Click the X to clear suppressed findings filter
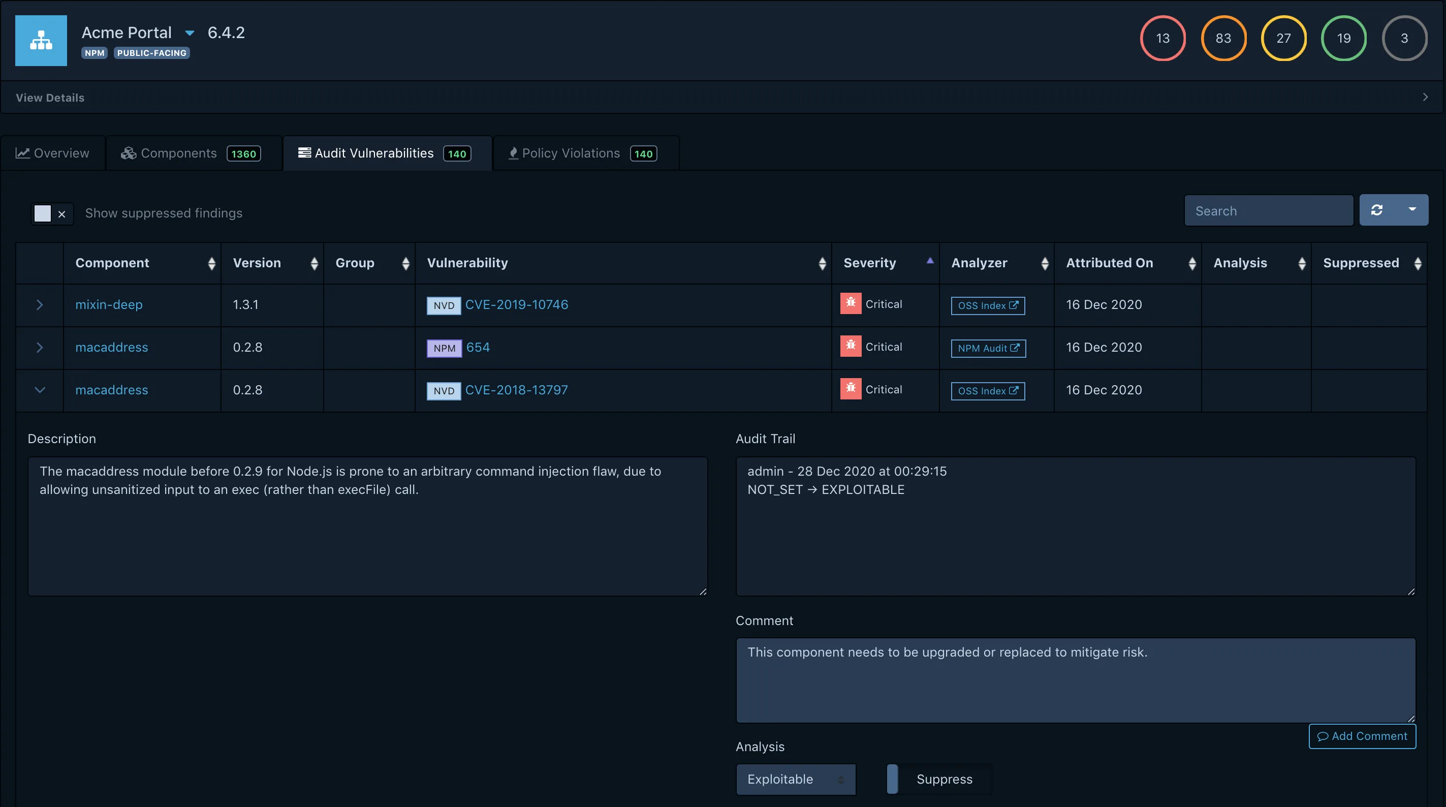This screenshot has height=807, width=1446. coord(62,214)
